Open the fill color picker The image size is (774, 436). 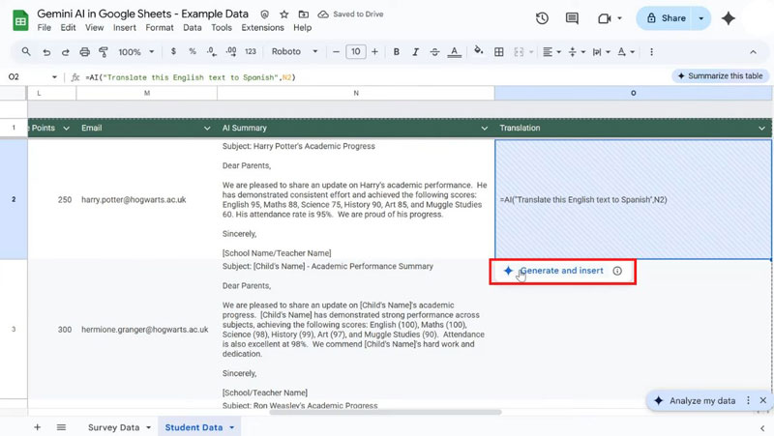point(479,51)
